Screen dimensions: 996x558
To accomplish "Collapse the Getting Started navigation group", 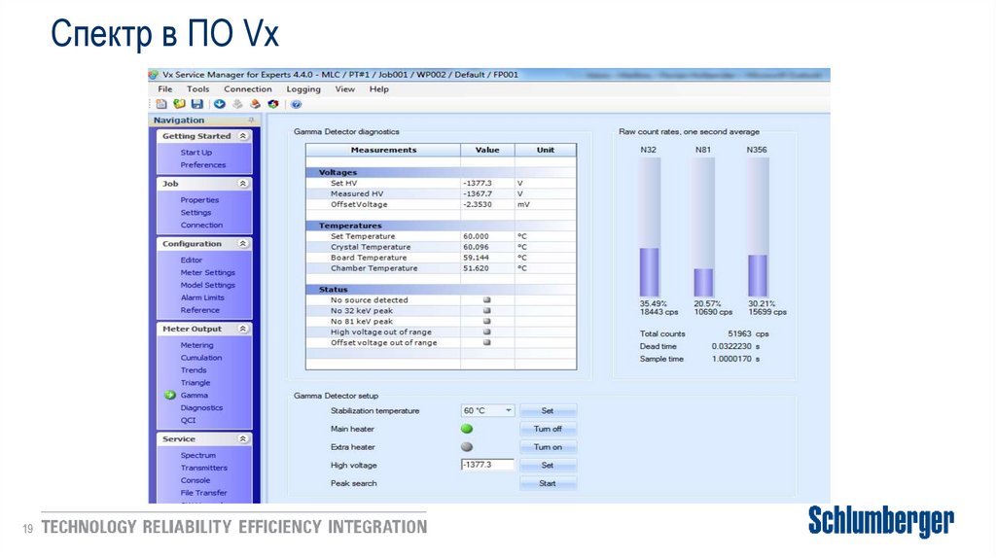I will tap(243, 136).
